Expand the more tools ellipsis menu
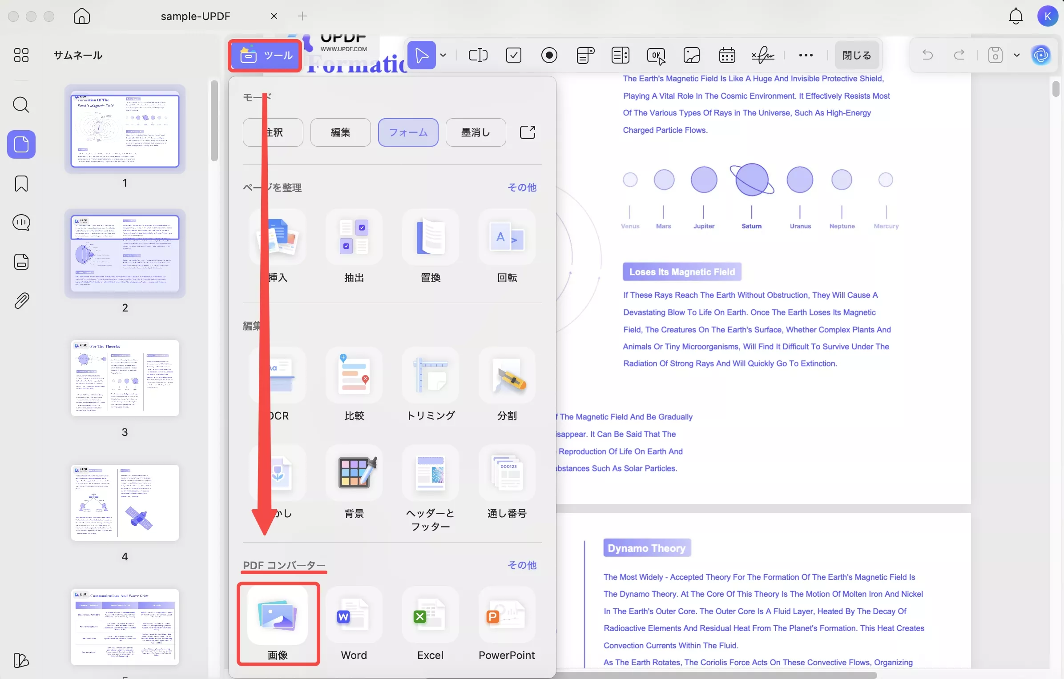 [x=806, y=55]
